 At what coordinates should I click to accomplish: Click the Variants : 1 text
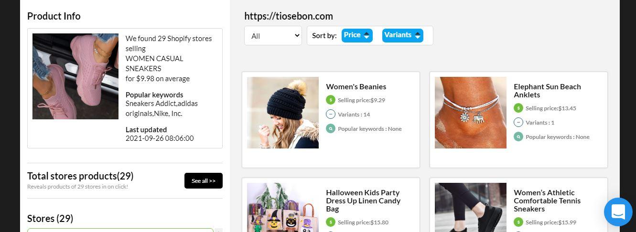(540, 123)
